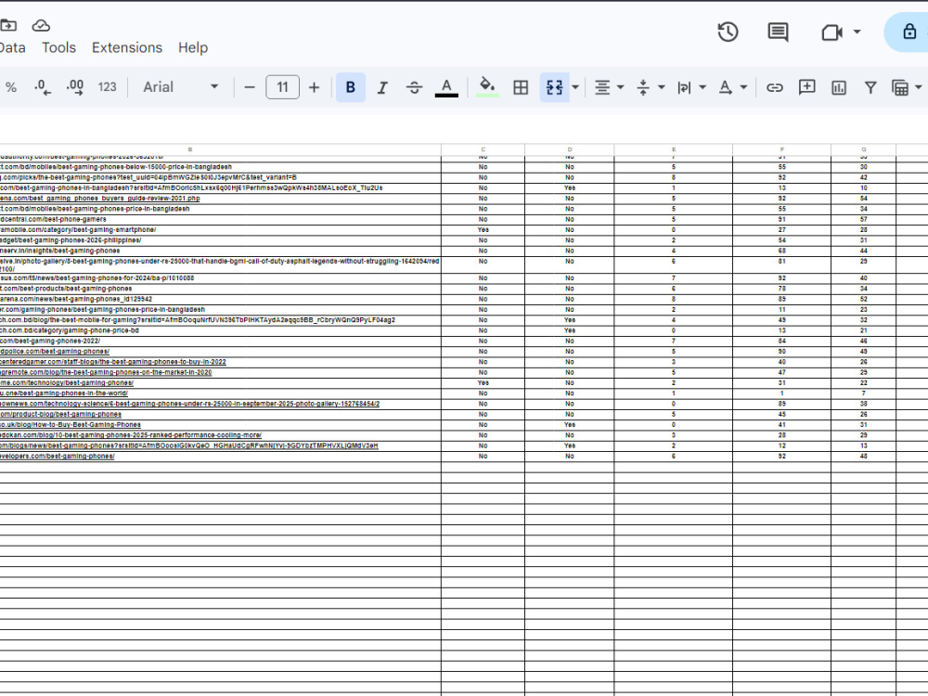Toggle strikethrough formatting
Viewport: 928px width, 696px height.
(414, 87)
